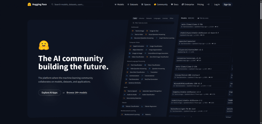Select the Image Classification task chip
This screenshot has height=124, width=262.
click(x=154, y=46)
